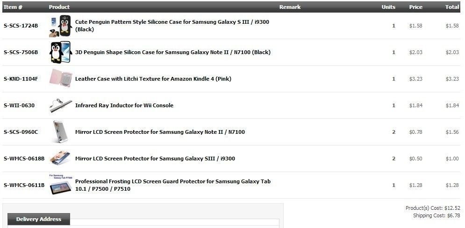Click the Units column header
The height and width of the screenshot is (228, 465).
point(388,7)
